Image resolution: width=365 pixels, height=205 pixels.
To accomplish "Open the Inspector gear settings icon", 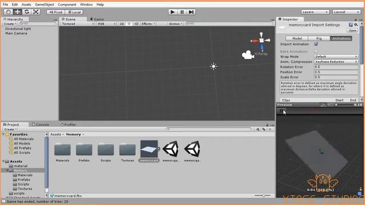I will click(356, 24).
